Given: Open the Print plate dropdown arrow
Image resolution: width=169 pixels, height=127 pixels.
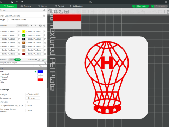Looking at the screenshot, I should [152, 6].
